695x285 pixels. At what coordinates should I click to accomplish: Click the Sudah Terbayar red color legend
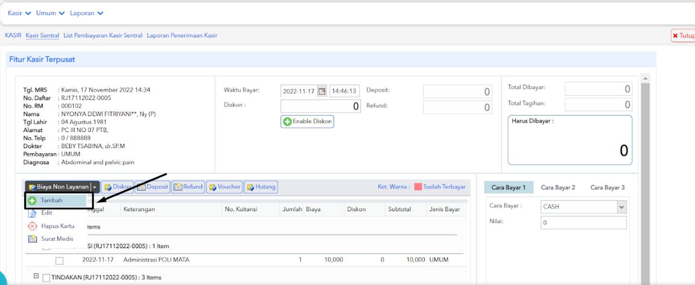tap(418, 187)
